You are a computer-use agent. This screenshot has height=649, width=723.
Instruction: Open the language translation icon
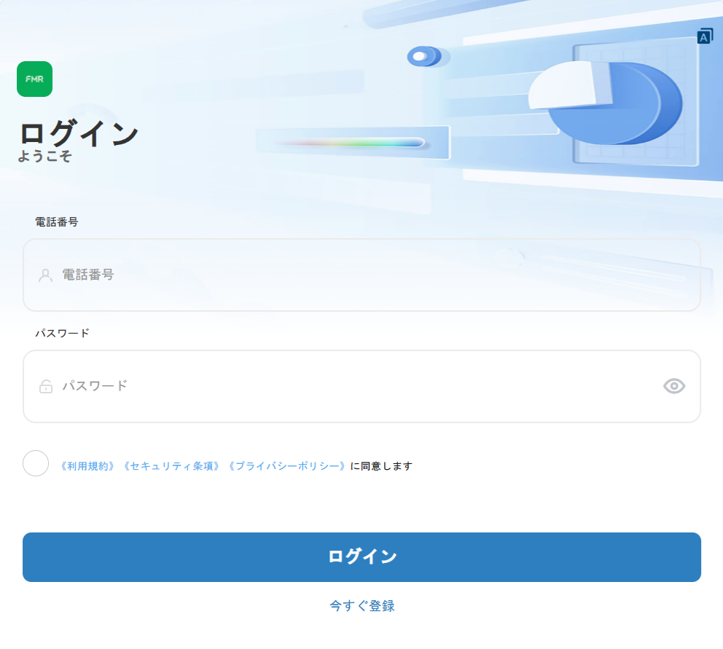tap(705, 36)
